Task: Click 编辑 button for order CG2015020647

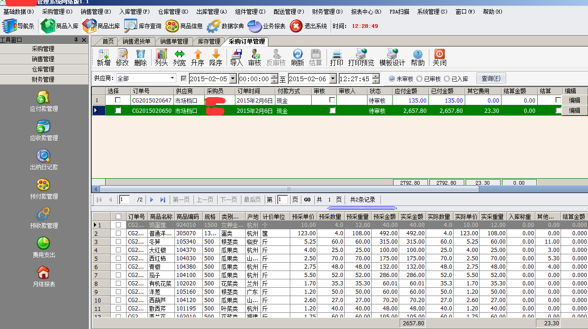Action: tap(575, 100)
